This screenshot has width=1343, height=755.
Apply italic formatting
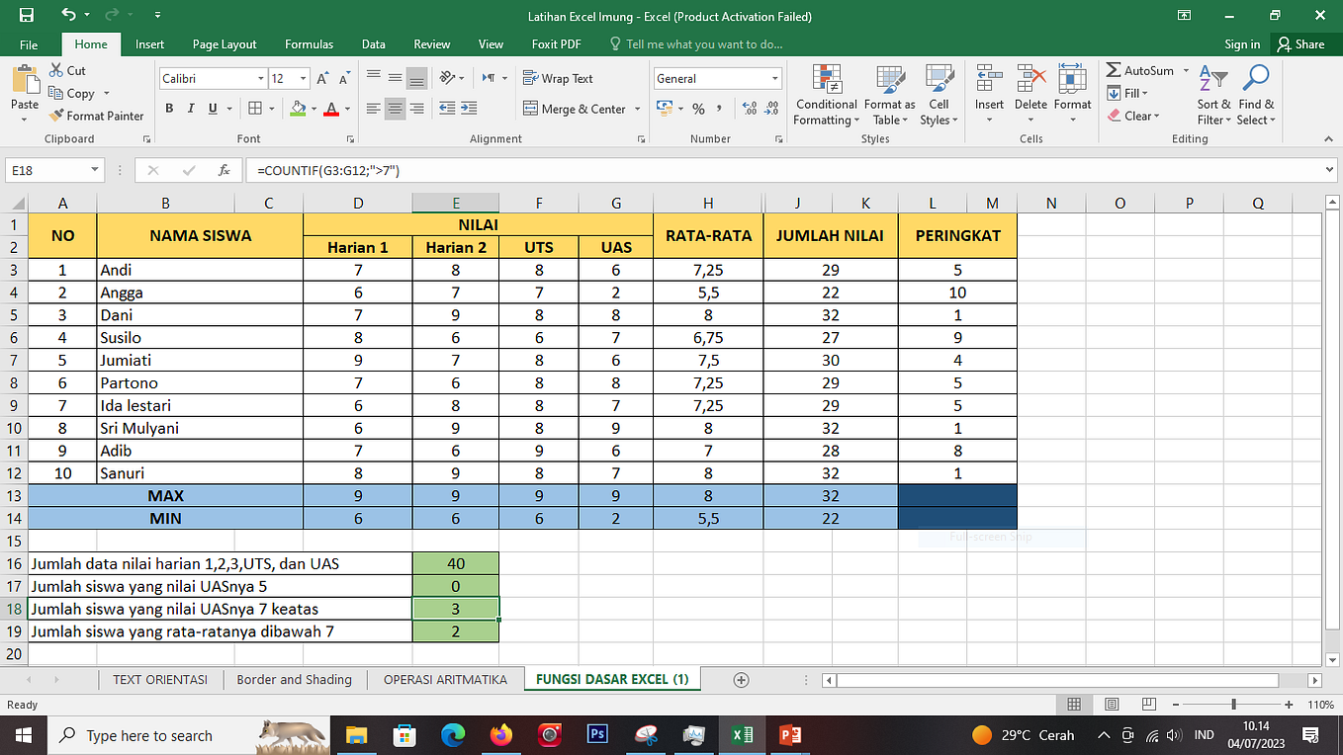click(x=190, y=109)
